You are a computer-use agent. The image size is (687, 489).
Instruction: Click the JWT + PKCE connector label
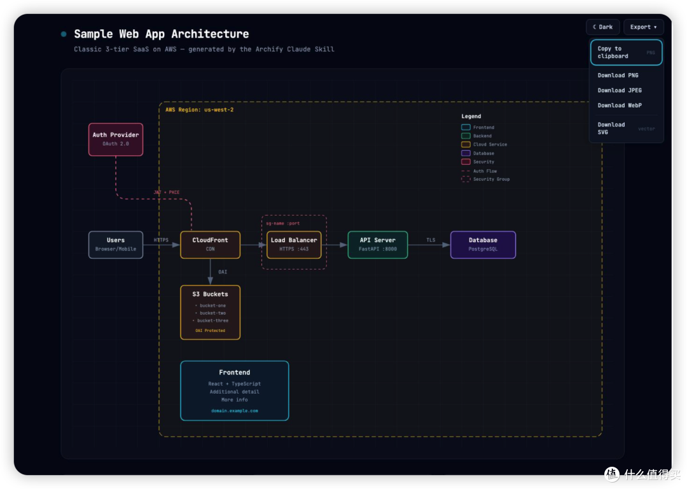167,193
